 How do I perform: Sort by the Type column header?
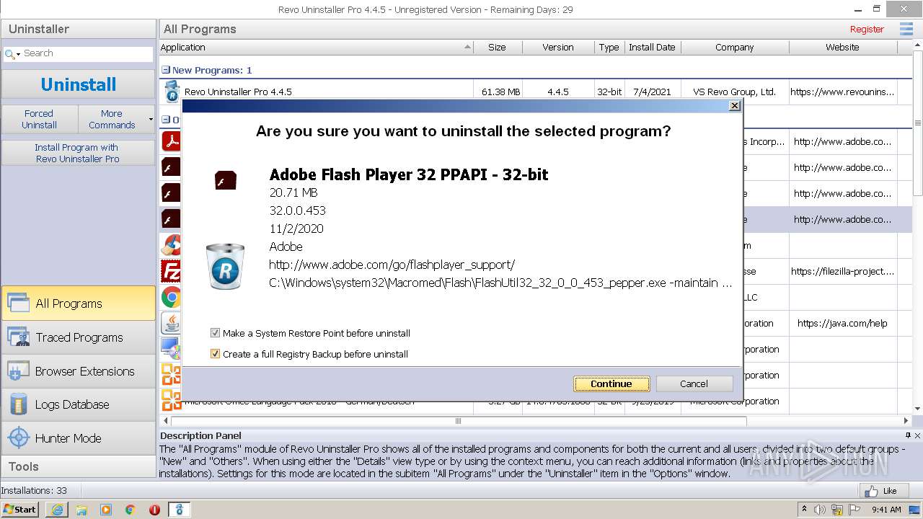(609, 47)
